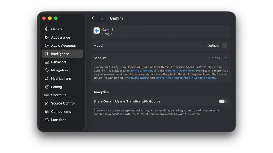
Task: Click the Analytics section heading
Action: coord(101,92)
